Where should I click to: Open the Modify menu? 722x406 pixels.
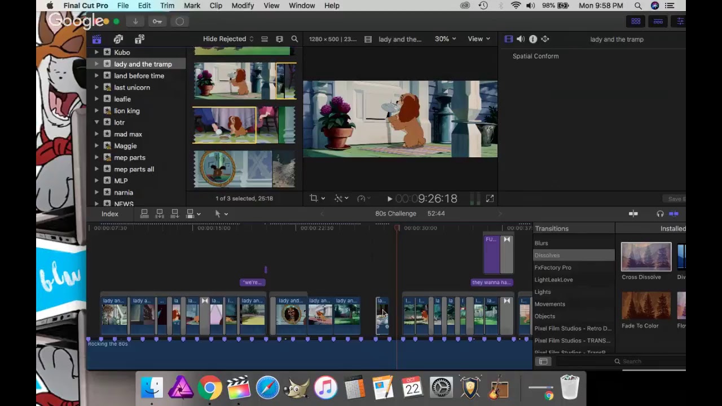pyautogui.click(x=243, y=6)
